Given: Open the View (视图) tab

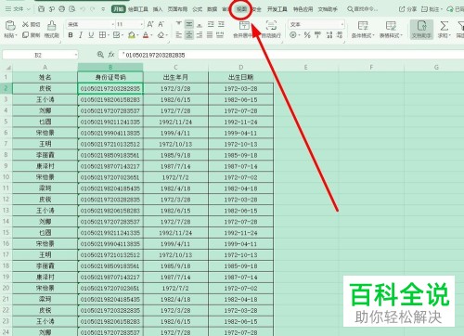Looking at the screenshot, I should pos(241,9).
